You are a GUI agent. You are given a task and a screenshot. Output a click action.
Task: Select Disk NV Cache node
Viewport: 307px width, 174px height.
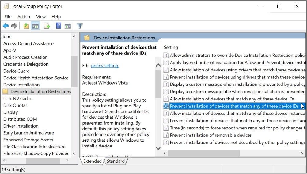pos(18,99)
